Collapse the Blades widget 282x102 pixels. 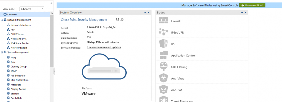click(242, 13)
